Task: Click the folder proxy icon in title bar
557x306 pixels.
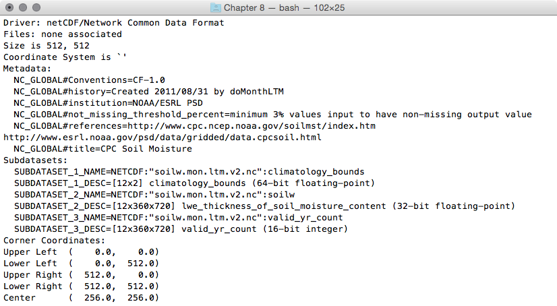Action: click(x=216, y=7)
